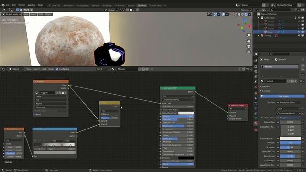Image resolution: width=306 pixels, height=172 pixels.
Task: Click the Blender logo icon
Action: point(3,5)
